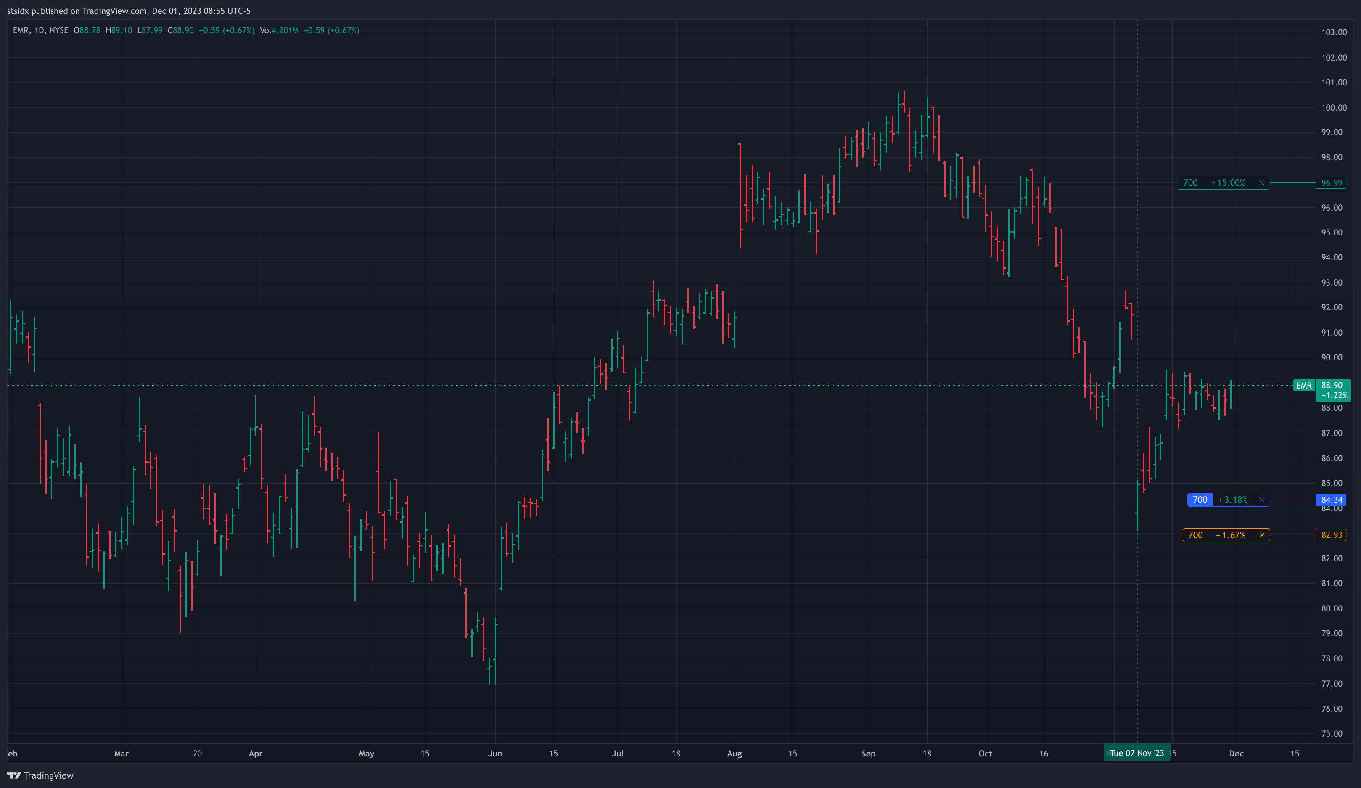The height and width of the screenshot is (788, 1361).
Task: Click the Apr label on the time axis
Action: tap(256, 754)
